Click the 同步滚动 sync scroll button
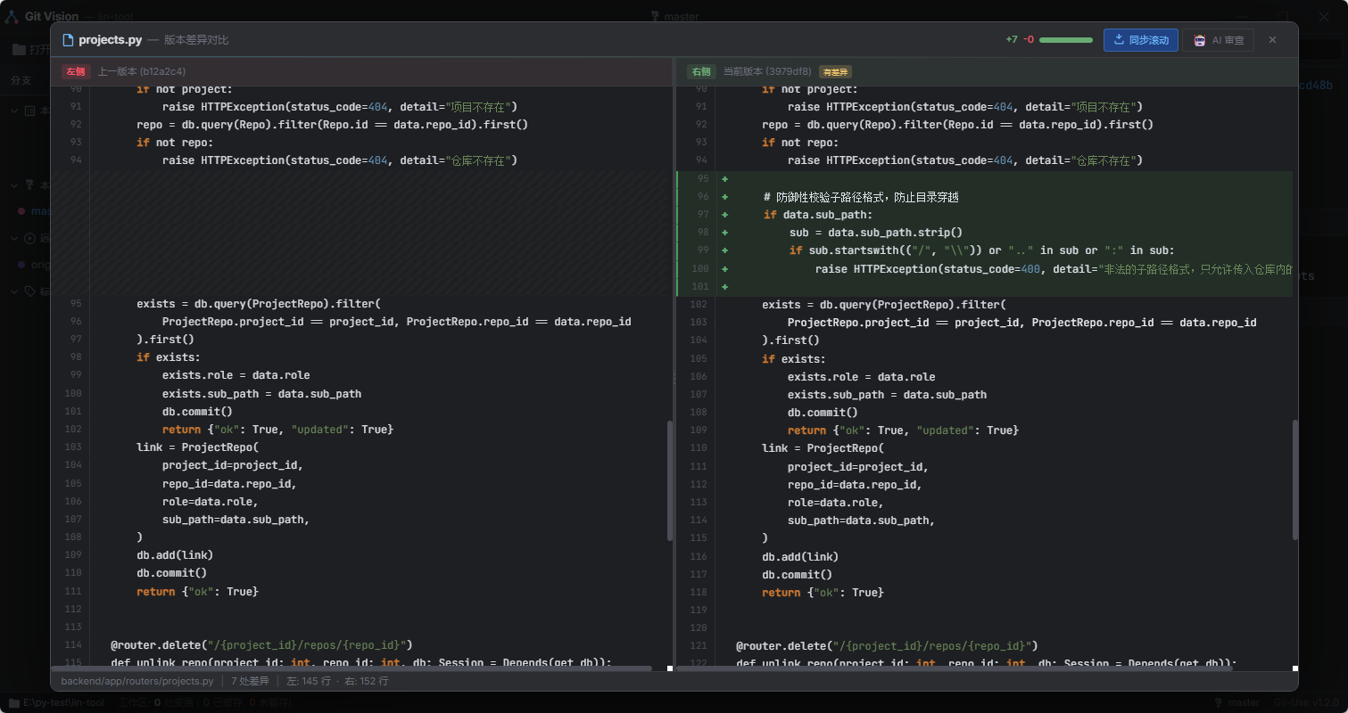Image resolution: width=1348 pixels, height=713 pixels. [x=1140, y=40]
